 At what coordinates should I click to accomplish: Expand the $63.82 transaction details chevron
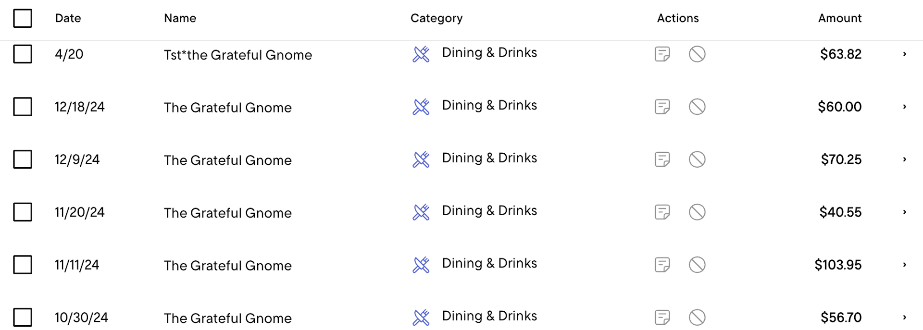pyautogui.click(x=904, y=54)
